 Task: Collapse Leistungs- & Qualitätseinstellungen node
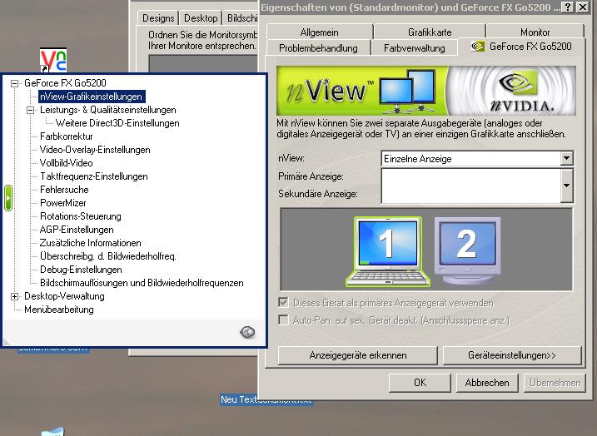tap(31, 110)
